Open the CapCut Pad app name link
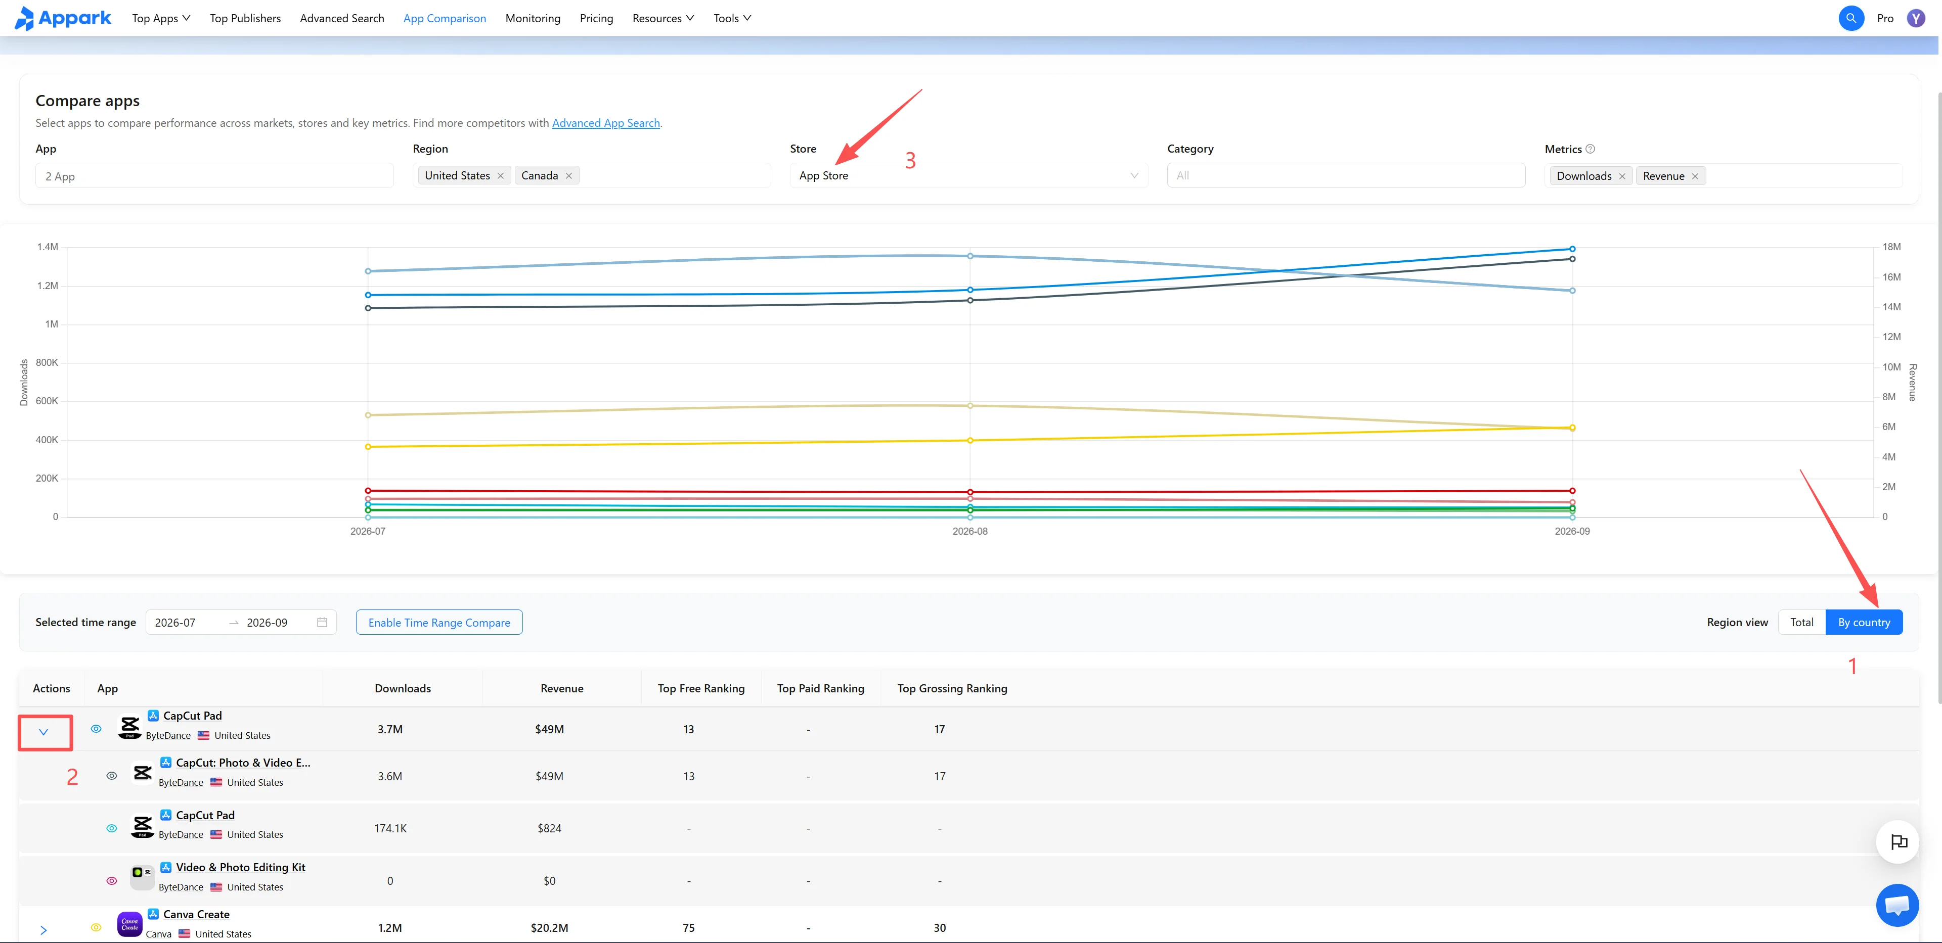The width and height of the screenshot is (1942, 943). click(192, 716)
